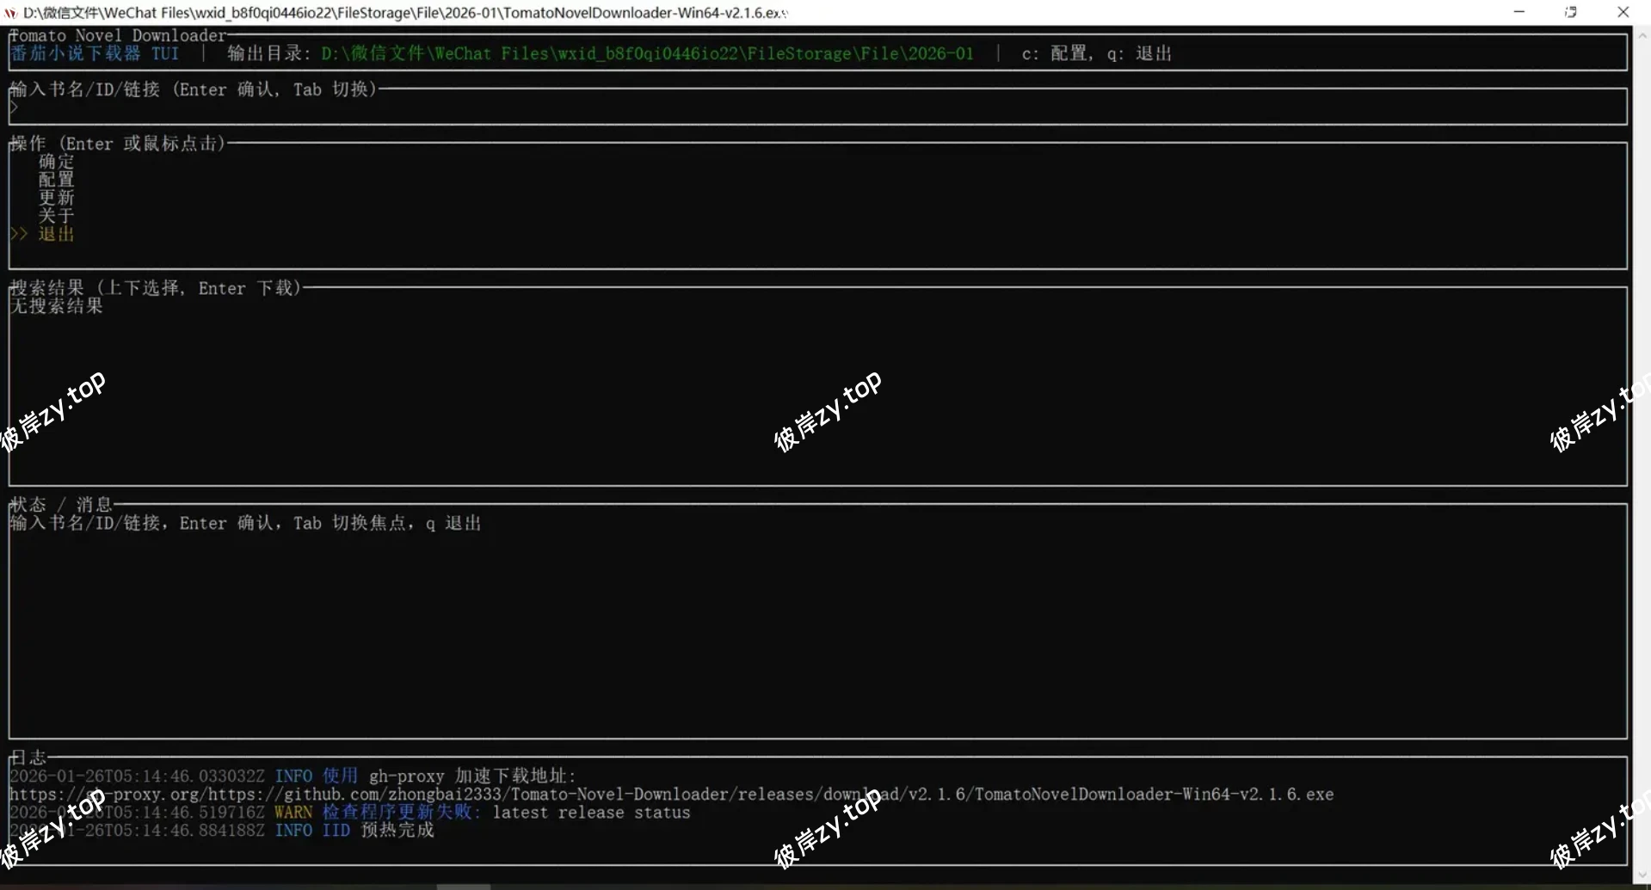This screenshot has width=1651, height=890.
Task: Click the green output directory path
Action: tap(647, 53)
